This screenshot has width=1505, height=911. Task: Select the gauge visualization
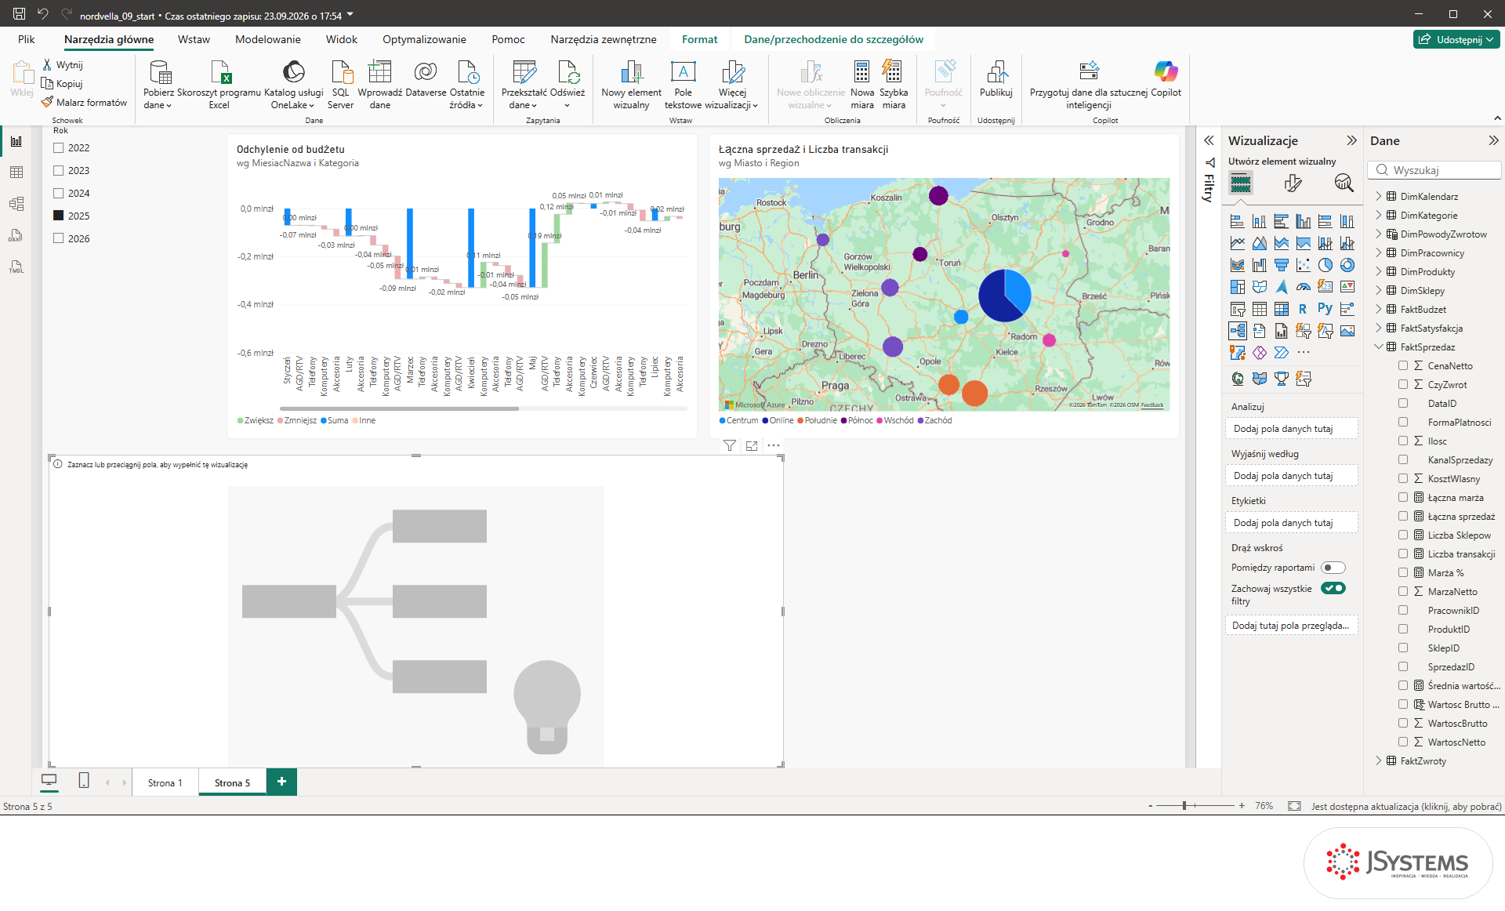coord(1303,287)
